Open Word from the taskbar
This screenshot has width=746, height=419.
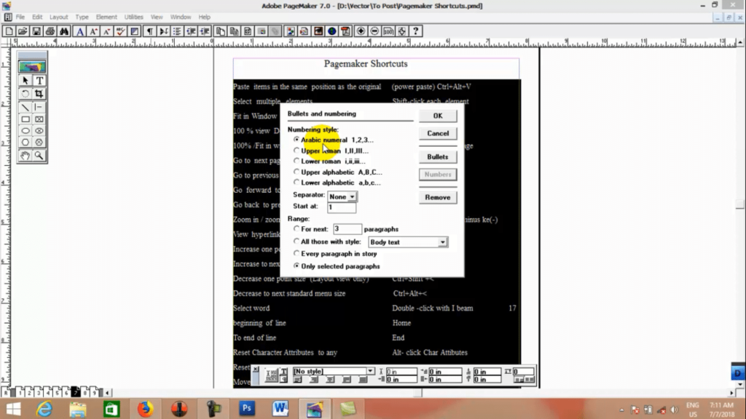pos(280,409)
